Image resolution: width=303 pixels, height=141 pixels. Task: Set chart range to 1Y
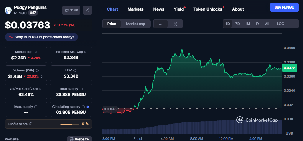point(257,24)
